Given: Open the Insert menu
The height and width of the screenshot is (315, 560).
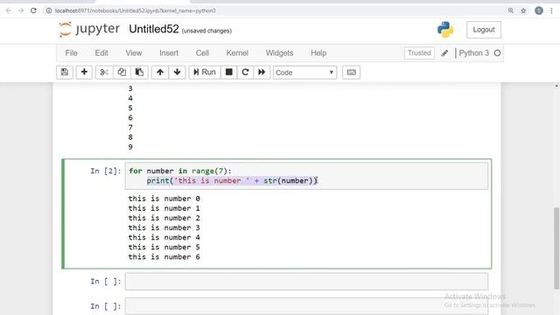Looking at the screenshot, I should tap(169, 52).
